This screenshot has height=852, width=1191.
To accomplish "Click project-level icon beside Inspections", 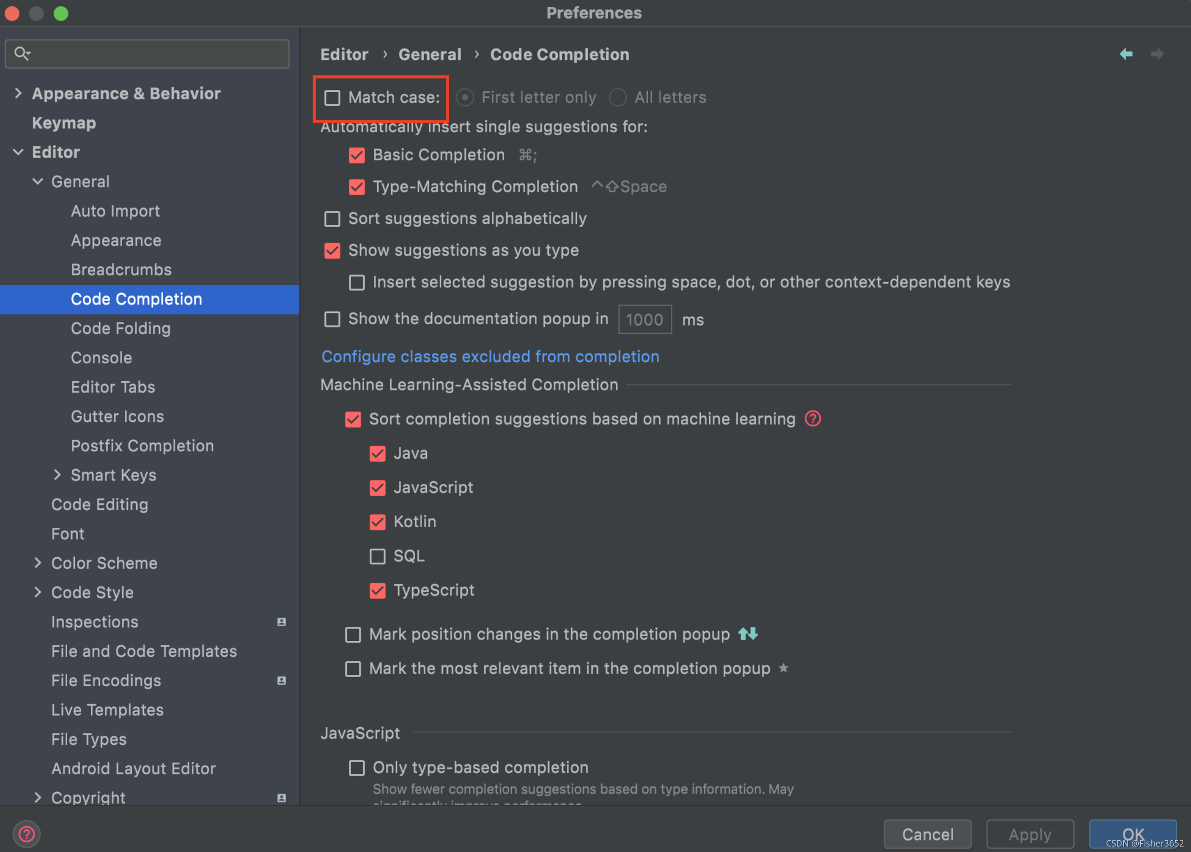I will (x=282, y=622).
